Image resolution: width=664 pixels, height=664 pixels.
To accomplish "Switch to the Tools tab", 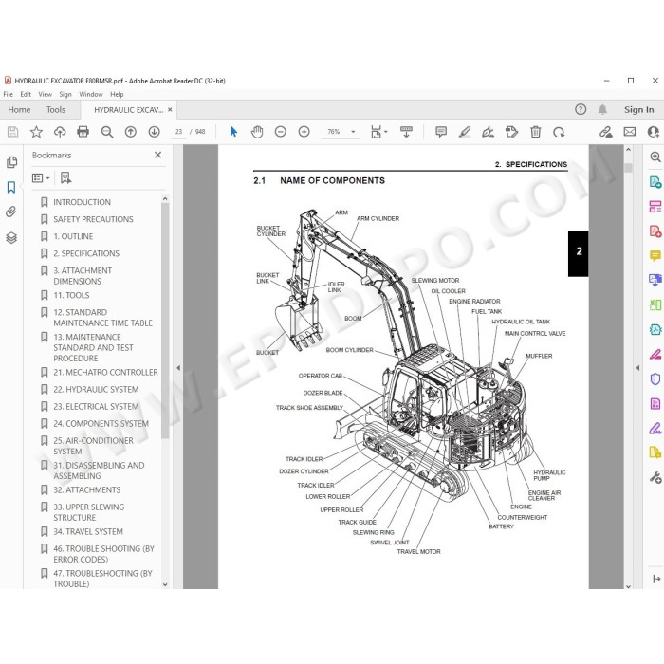I will [x=56, y=110].
